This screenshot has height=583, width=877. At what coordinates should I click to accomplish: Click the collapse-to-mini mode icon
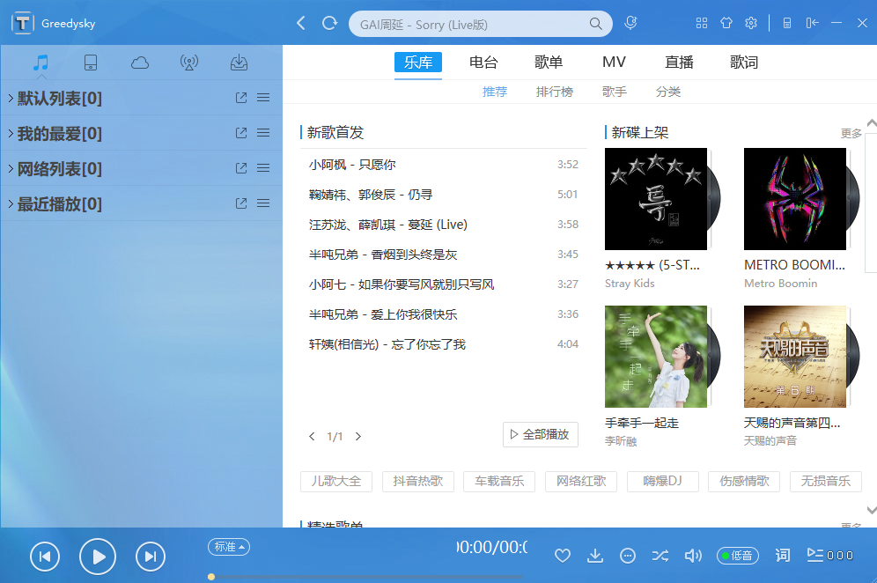(812, 23)
